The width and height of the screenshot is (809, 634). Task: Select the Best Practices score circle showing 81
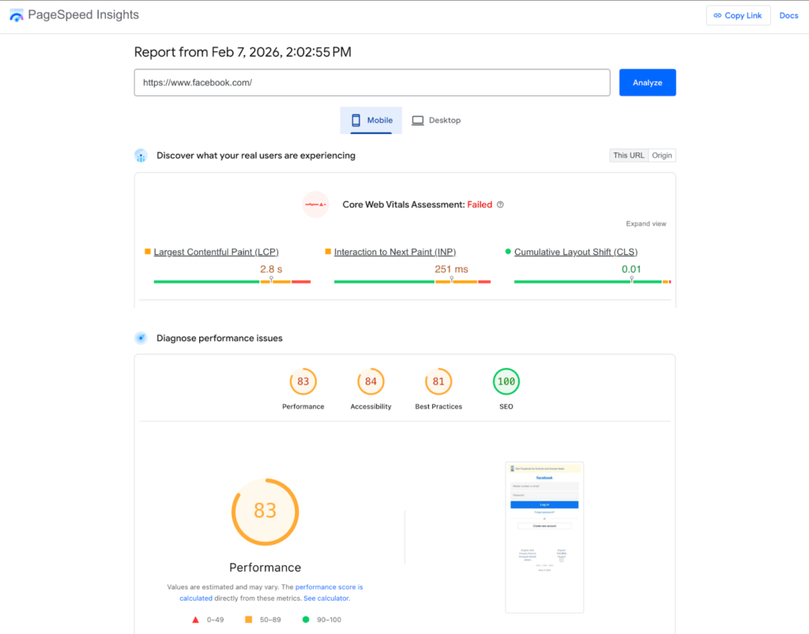(x=438, y=381)
